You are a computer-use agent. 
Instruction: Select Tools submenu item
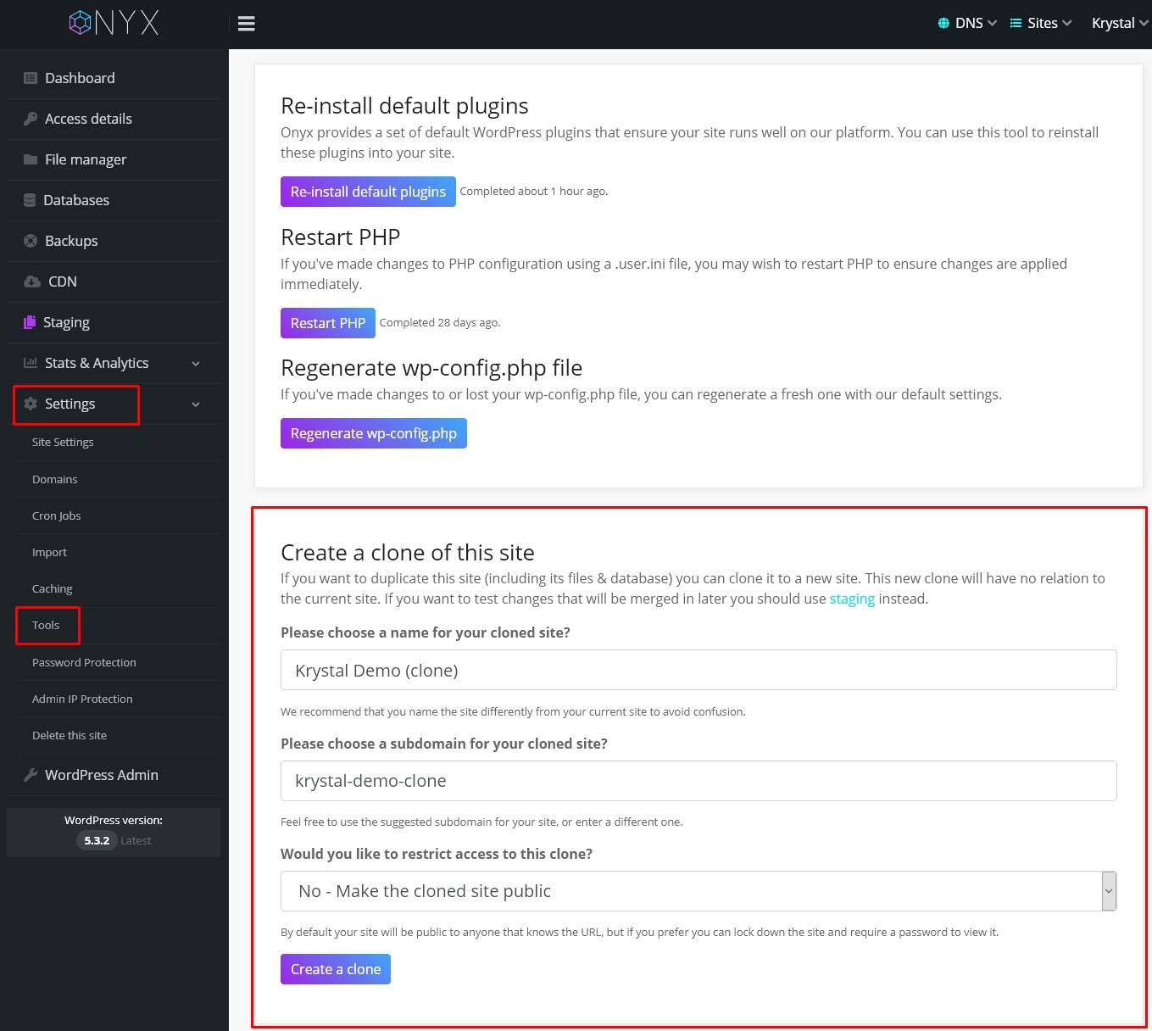tap(46, 625)
